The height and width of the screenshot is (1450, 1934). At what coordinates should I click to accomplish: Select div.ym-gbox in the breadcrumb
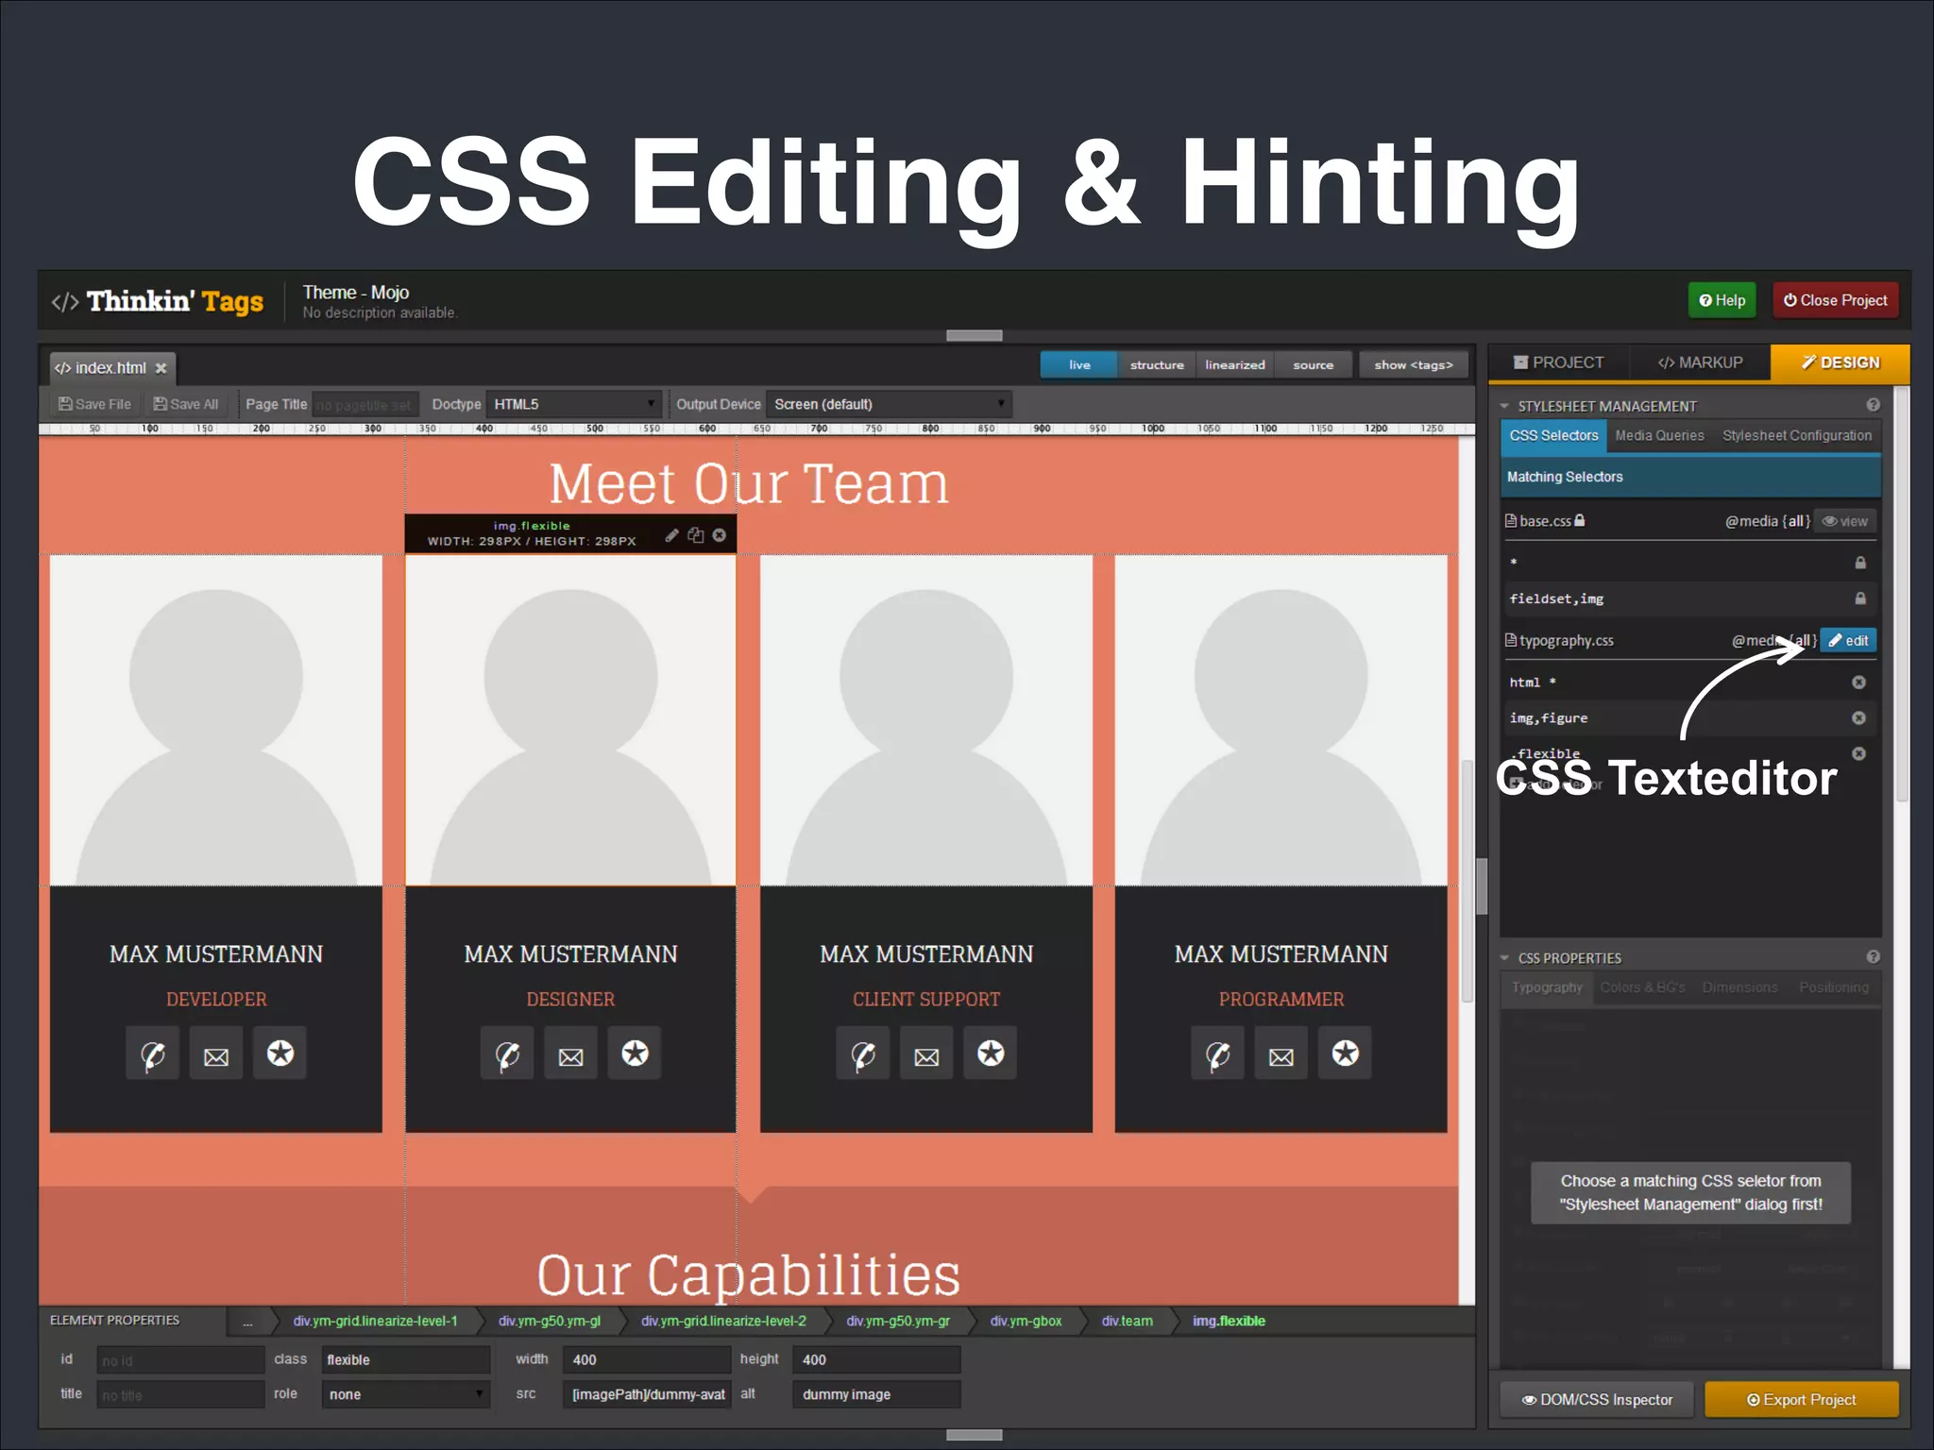coord(1026,1321)
